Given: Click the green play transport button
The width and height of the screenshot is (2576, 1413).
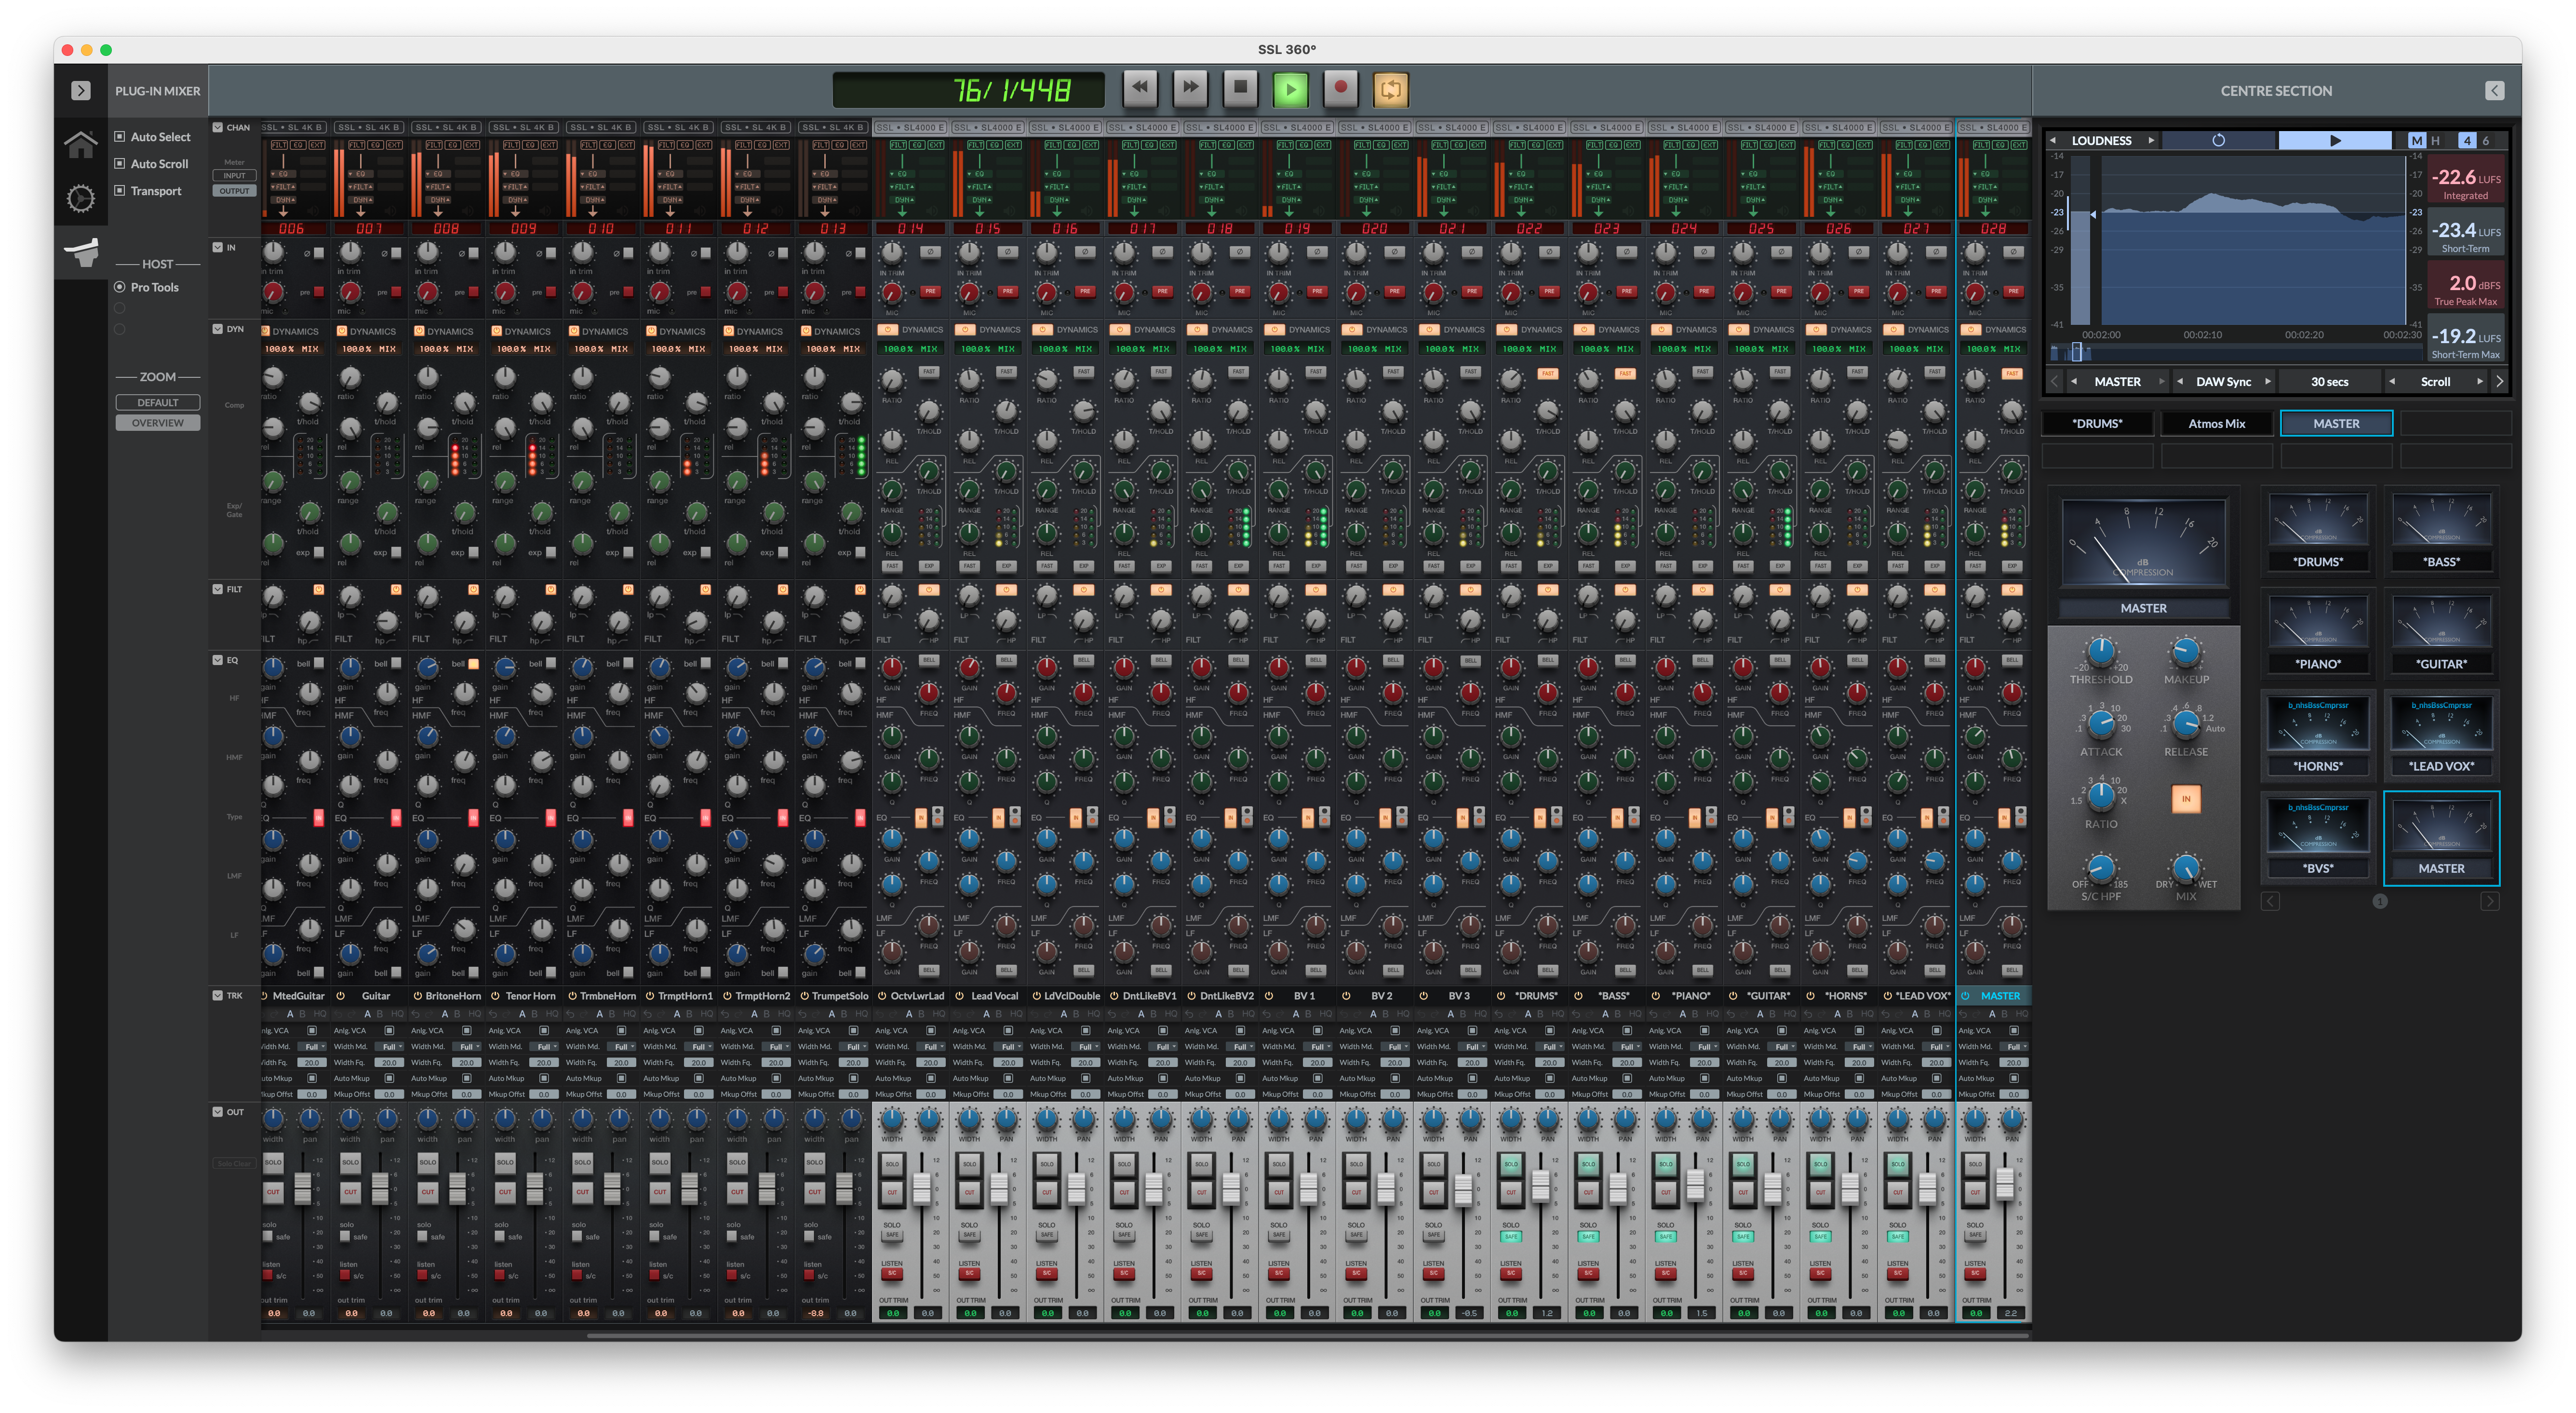Looking at the screenshot, I should (x=1290, y=89).
